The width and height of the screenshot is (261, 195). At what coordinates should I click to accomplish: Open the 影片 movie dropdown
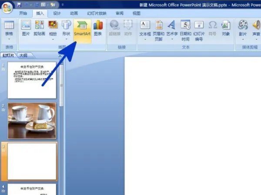coord(243,39)
